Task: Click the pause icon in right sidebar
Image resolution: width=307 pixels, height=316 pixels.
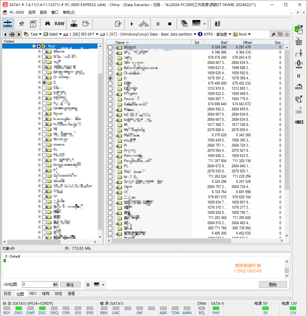Action: pyautogui.click(x=299, y=76)
